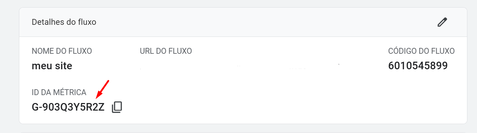Select the stream code 6010545899
Viewport: 477px width, 133px height.
pyautogui.click(x=418, y=66)
